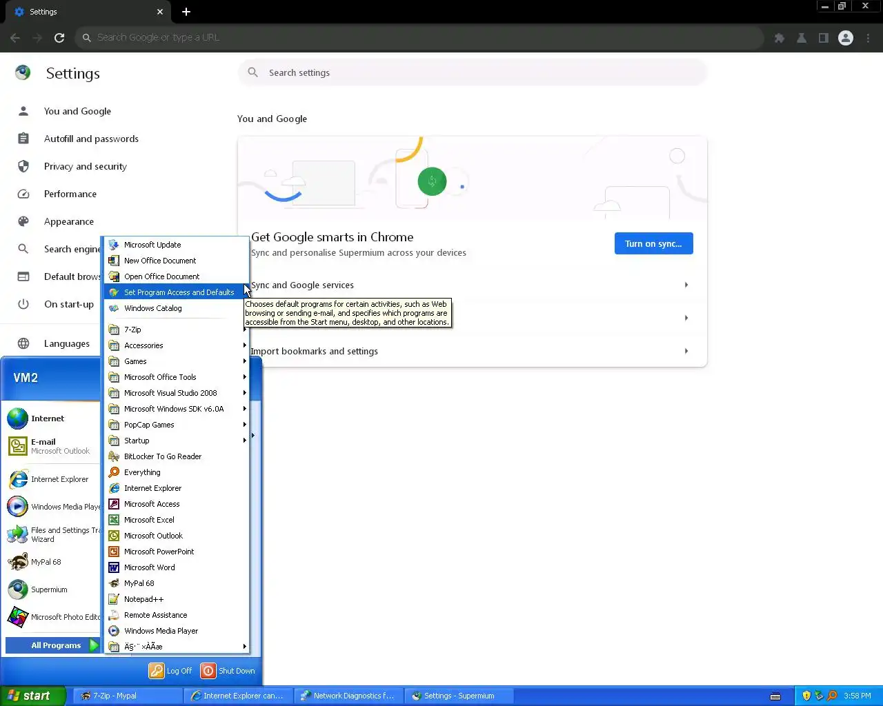Click the Turn on sync button
The width and height of the screenshot is (883, 706).
tap(653, 243)
